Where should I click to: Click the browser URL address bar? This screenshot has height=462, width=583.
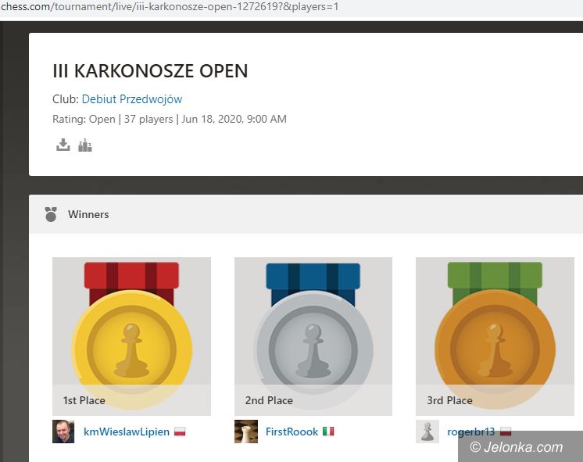click(291, 7)
